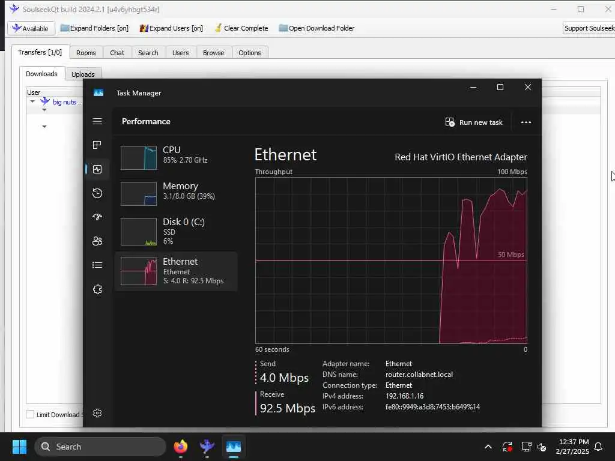The width and height of the screenshot is (615, 461).
Task: Click Support Soulseek button
Action: click(589, 28)
